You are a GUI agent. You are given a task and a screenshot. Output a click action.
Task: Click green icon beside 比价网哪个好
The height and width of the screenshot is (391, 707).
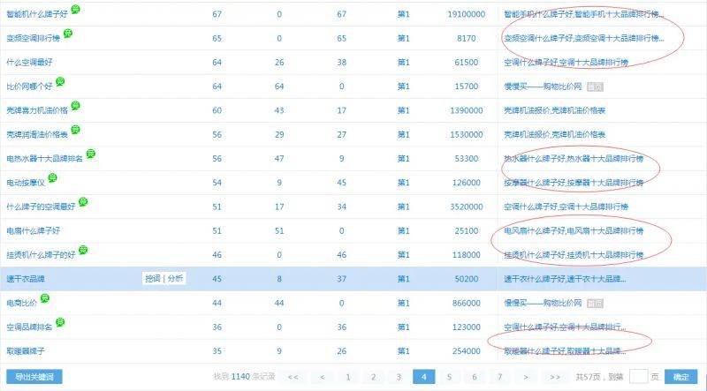[x=60, y=81]
